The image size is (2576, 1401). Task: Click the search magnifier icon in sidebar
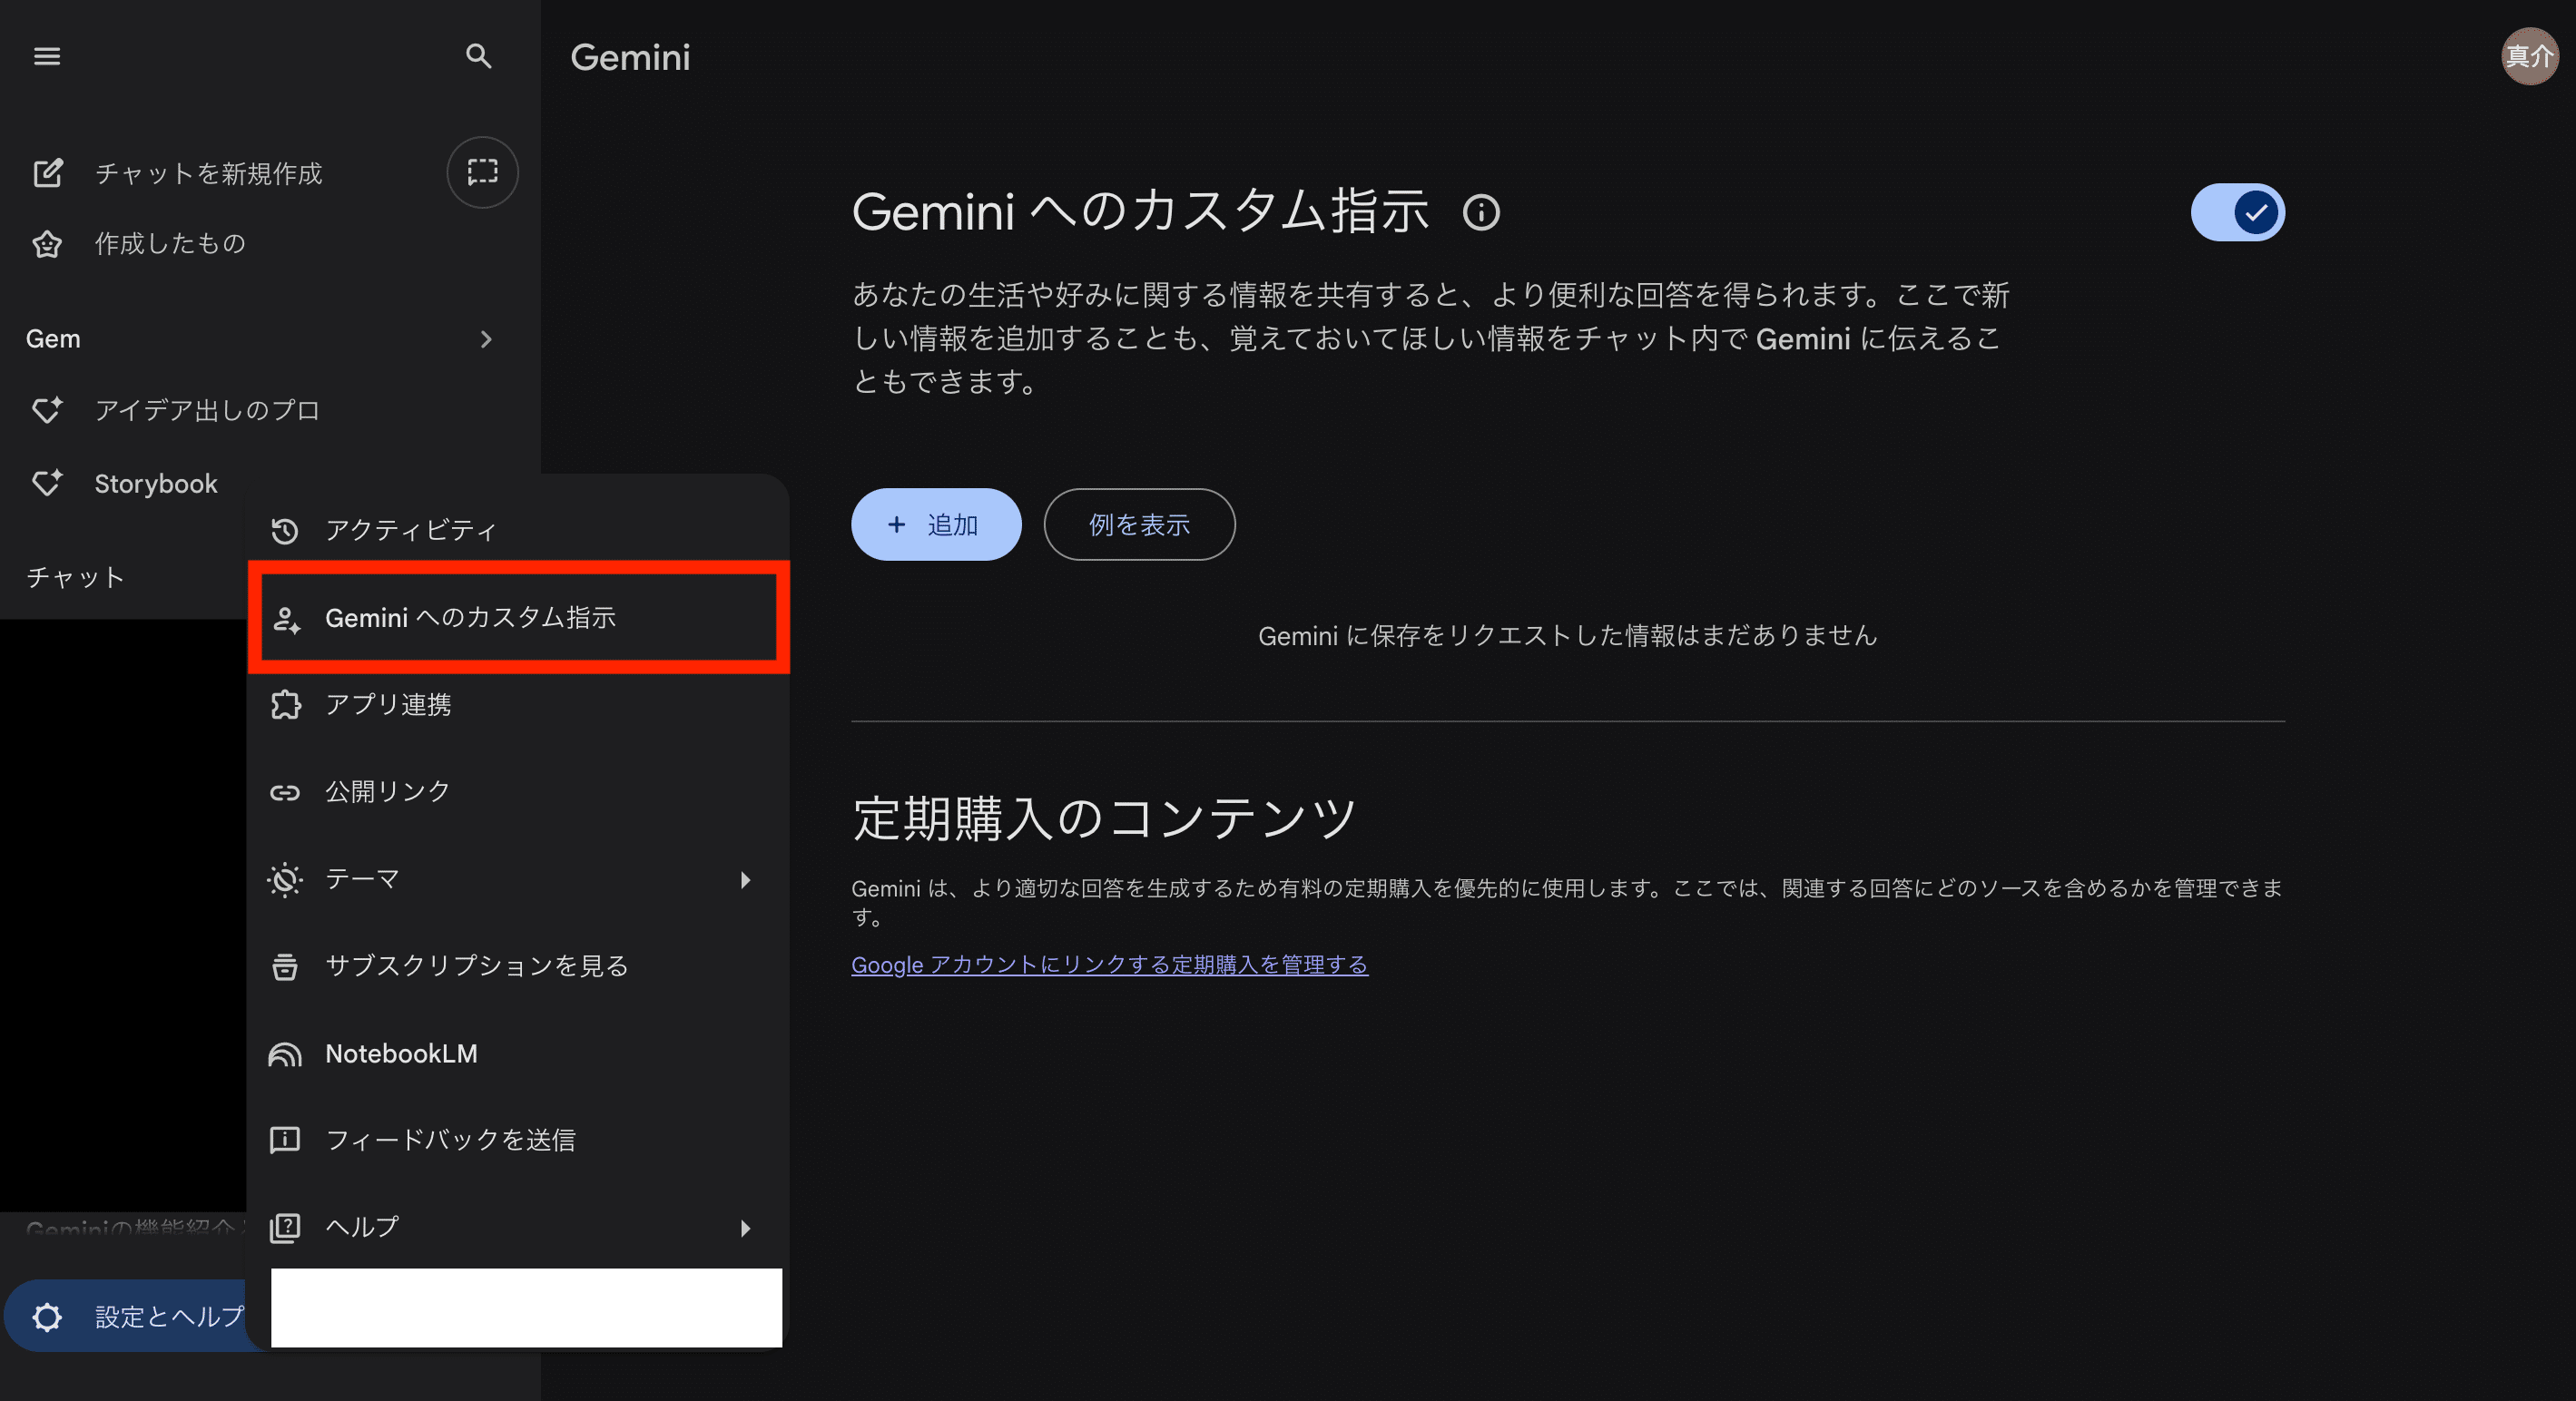tap(479, 56)
